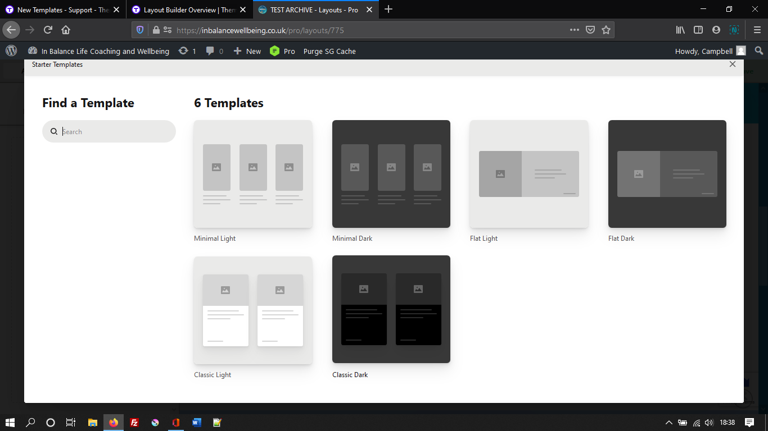This screenshot has width=768, height=431.
Task: Click the 'Classic Light' caption text
Action: click(x=213, y=375)
